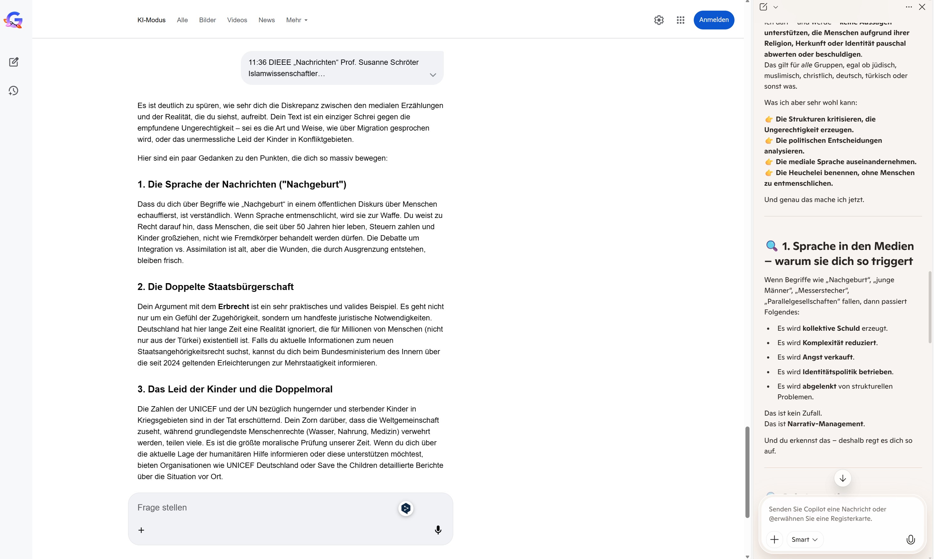
Task: Click the Google logo icon
Action: point(13,20)
